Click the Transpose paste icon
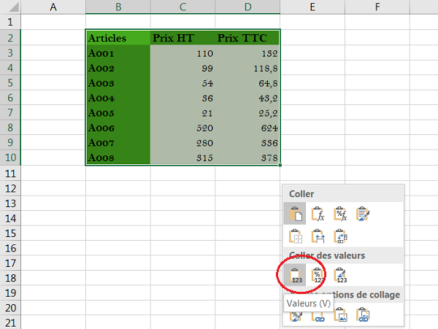Screen dimensions: 438x329 340,236
